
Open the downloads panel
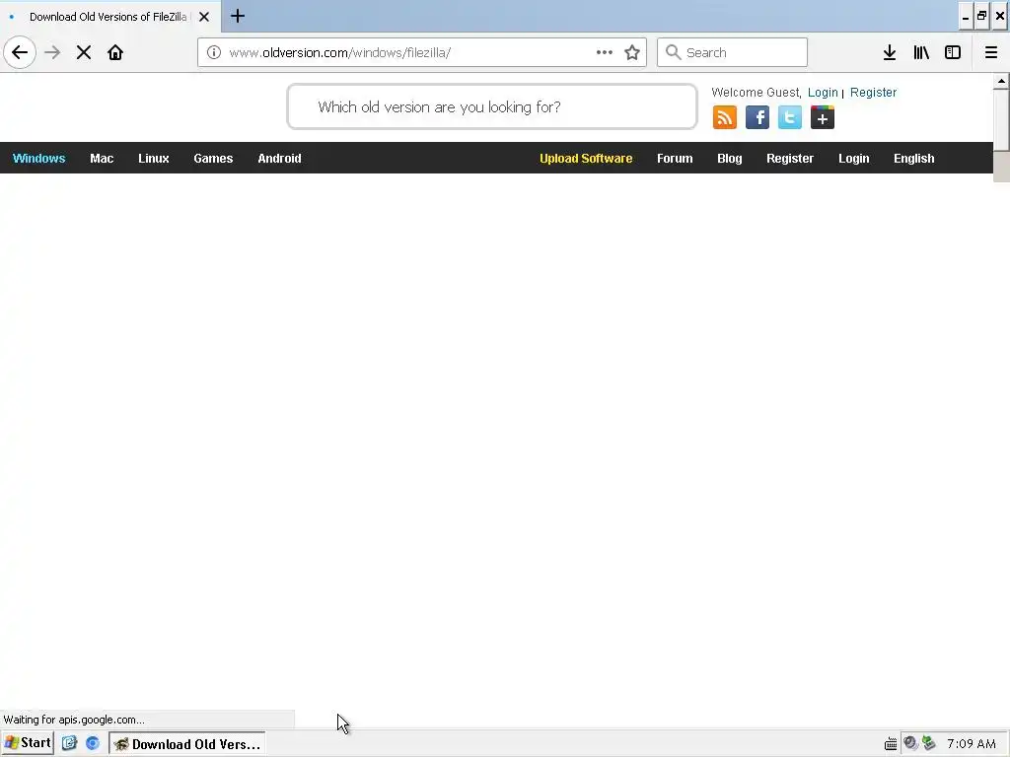[x=890, y=52]
